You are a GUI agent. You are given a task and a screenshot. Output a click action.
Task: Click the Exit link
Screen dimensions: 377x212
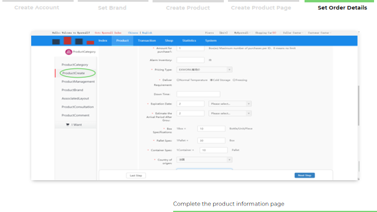223,33
